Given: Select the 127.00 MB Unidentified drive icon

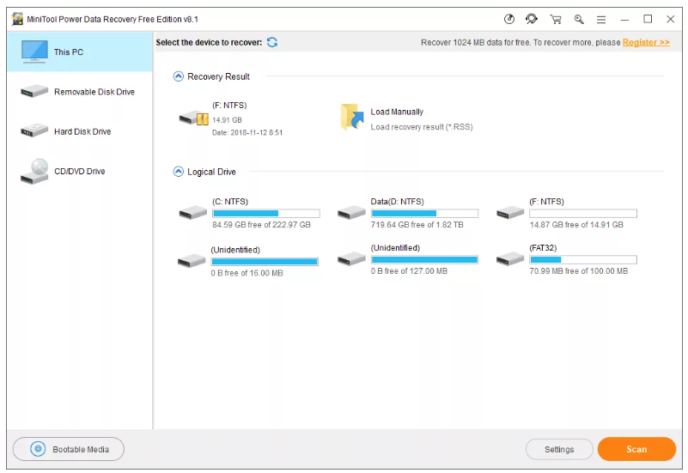Looking at the screenshot, I should (351, 259).
